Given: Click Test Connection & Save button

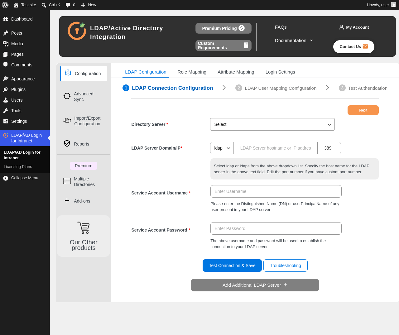Looking at the screenshot, I should pos(232,266).
